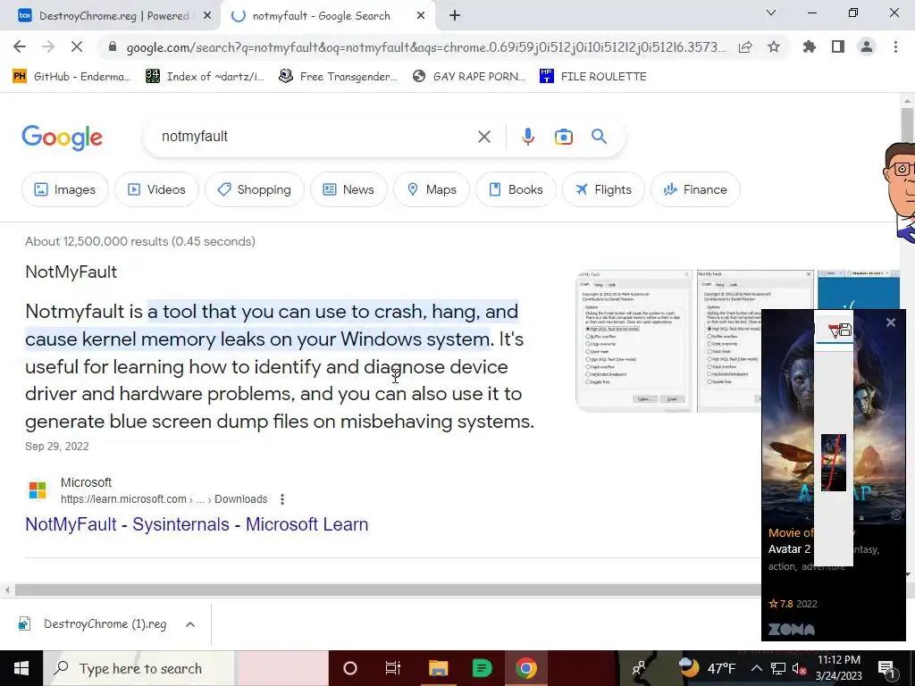This screenshot has width=915, height=686.
Task: Share this page via address bar icon
Action: pyautogui.click(x=745, y=47)
